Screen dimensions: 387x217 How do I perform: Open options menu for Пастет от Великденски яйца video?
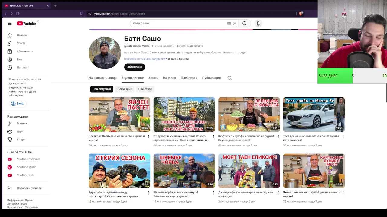pyautogui.click(x=148, y=137)
